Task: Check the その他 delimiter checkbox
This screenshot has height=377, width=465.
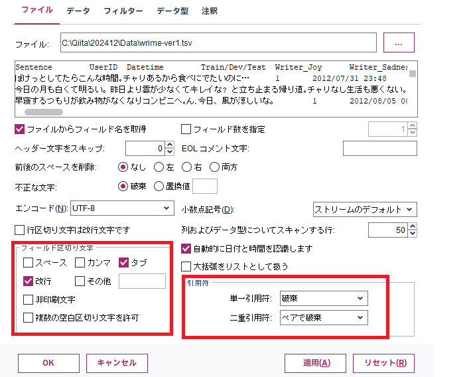Action: pyautogui.click(x=80, y=281)
